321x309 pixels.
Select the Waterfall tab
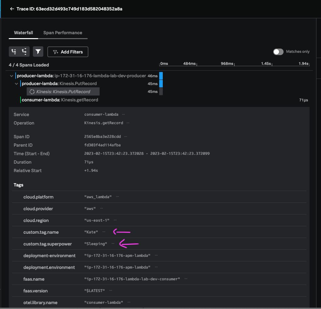click(23, 33)
